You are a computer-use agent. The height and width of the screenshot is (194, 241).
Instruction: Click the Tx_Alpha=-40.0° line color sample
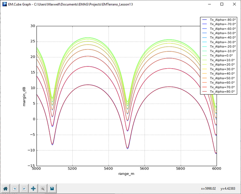(205, 38)
